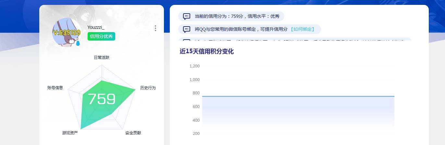The height and width of the screenshot is (145, 445).
Task: Click the 账号信息 radar label
Action: [x=55, y=88]
